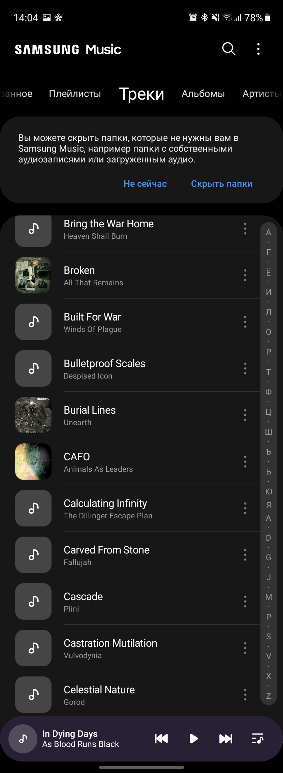Play the current track In Dying Days
Image resolution: width=283 pixels, height=773 pixels.
(194, 739)
